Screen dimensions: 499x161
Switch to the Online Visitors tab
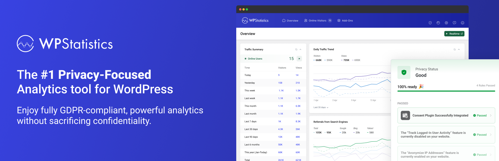pos(317,21)
